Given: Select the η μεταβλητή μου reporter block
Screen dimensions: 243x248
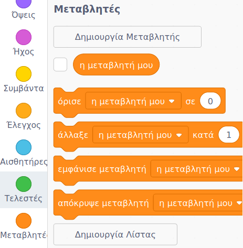Looking at the screenshot, I should coord(116,64).
